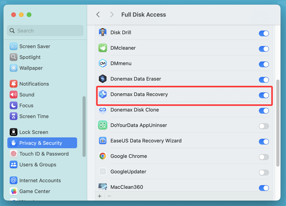The width and height of the screenshot is (286, 206).
Task: Open Screen Time in the sidebar
Action: (34, 116)
